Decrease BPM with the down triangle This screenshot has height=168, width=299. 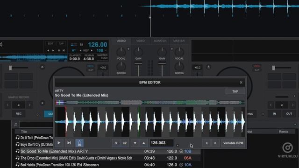point(135,143)
